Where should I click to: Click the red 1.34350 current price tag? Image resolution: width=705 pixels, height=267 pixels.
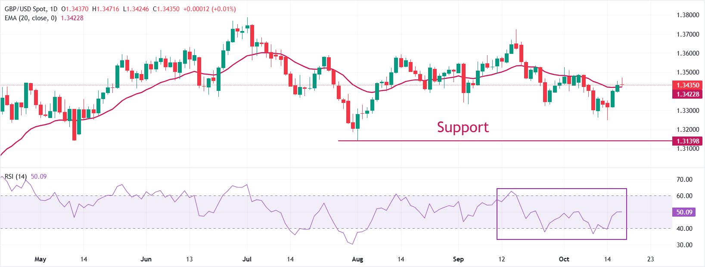coord(687,86)
